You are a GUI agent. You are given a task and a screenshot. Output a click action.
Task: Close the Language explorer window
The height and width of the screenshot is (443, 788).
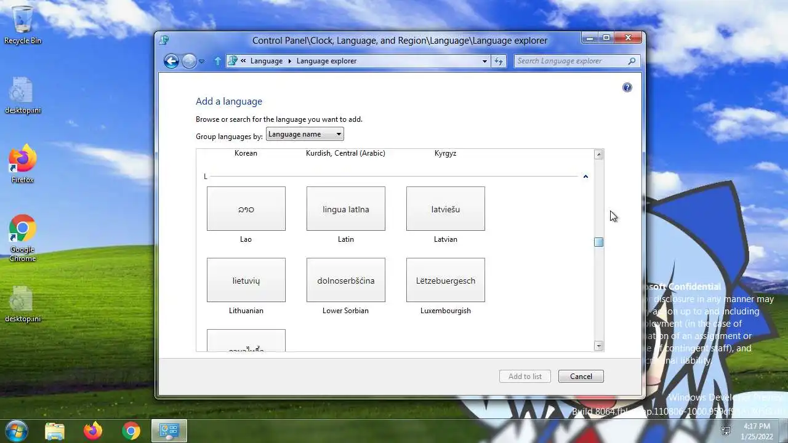tap(628, 38)
